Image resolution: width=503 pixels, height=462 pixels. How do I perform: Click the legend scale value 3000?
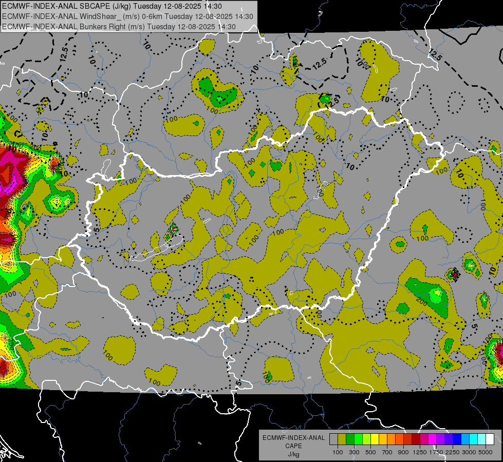tap(469, 452)
